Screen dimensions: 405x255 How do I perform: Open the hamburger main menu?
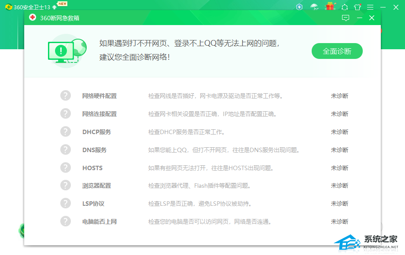pyautogui.click(x=370, y=7)
